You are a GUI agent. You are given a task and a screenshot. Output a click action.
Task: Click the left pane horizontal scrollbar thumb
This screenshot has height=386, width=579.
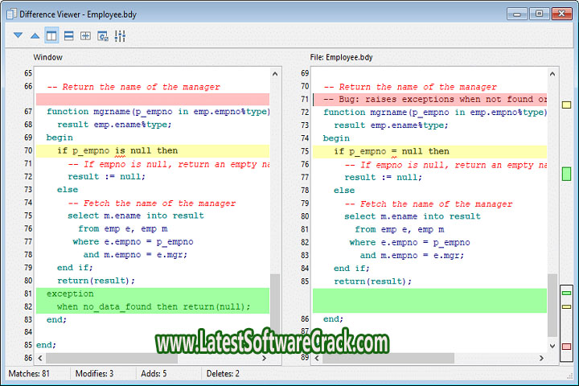pos(112,358)
